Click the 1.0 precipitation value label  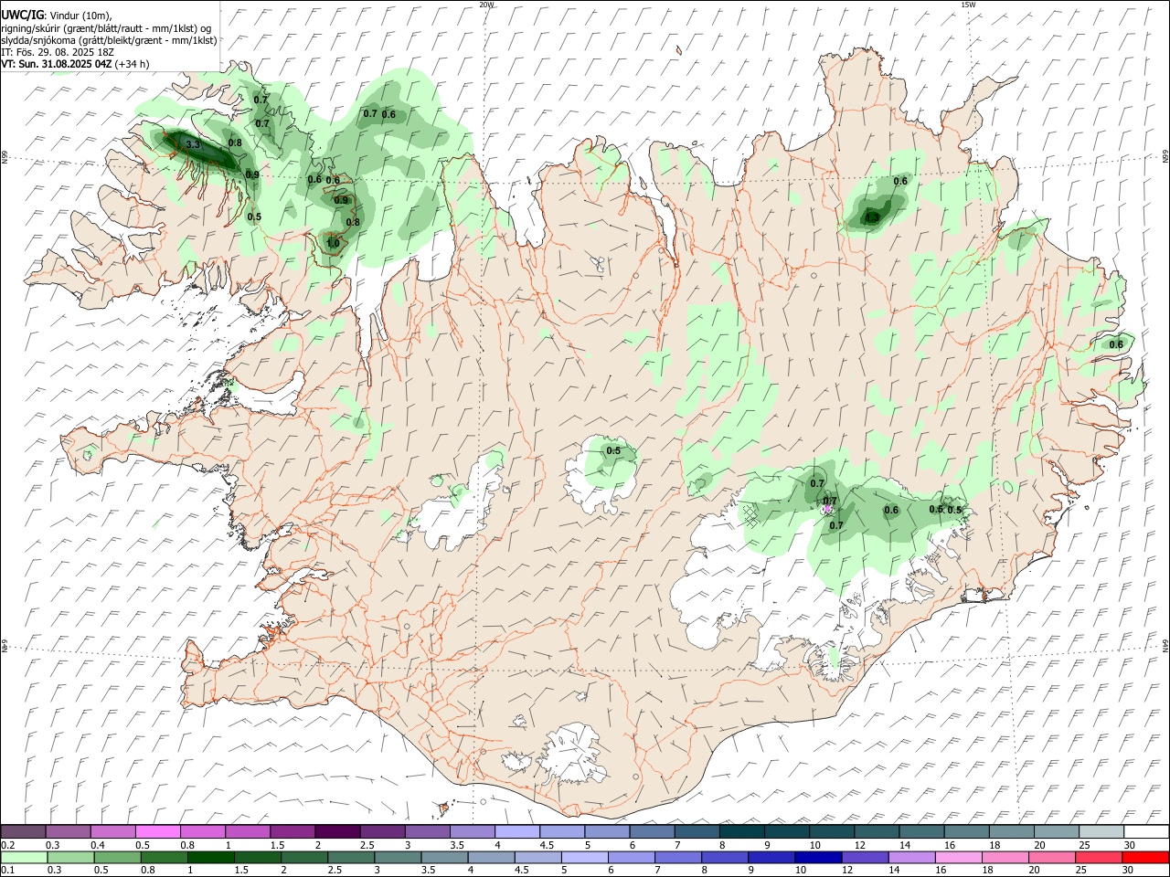coord(333,243)
